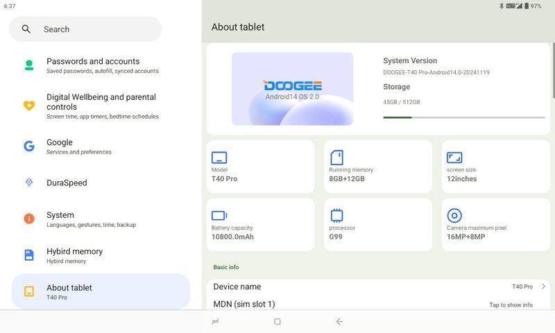Viewport: 555px width, 333px height.
Task: Expand Device name chevron arrow
Action: point(543,287)
